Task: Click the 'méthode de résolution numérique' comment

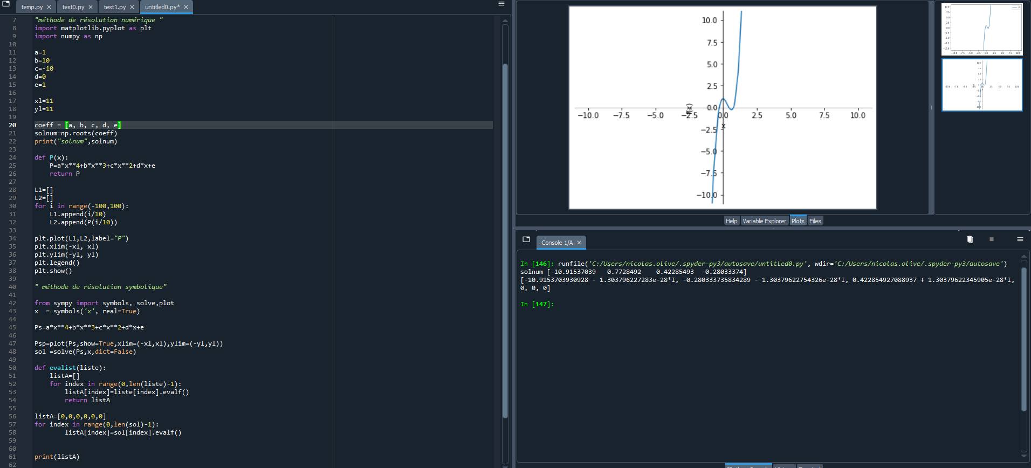Action: pos(99,20)
